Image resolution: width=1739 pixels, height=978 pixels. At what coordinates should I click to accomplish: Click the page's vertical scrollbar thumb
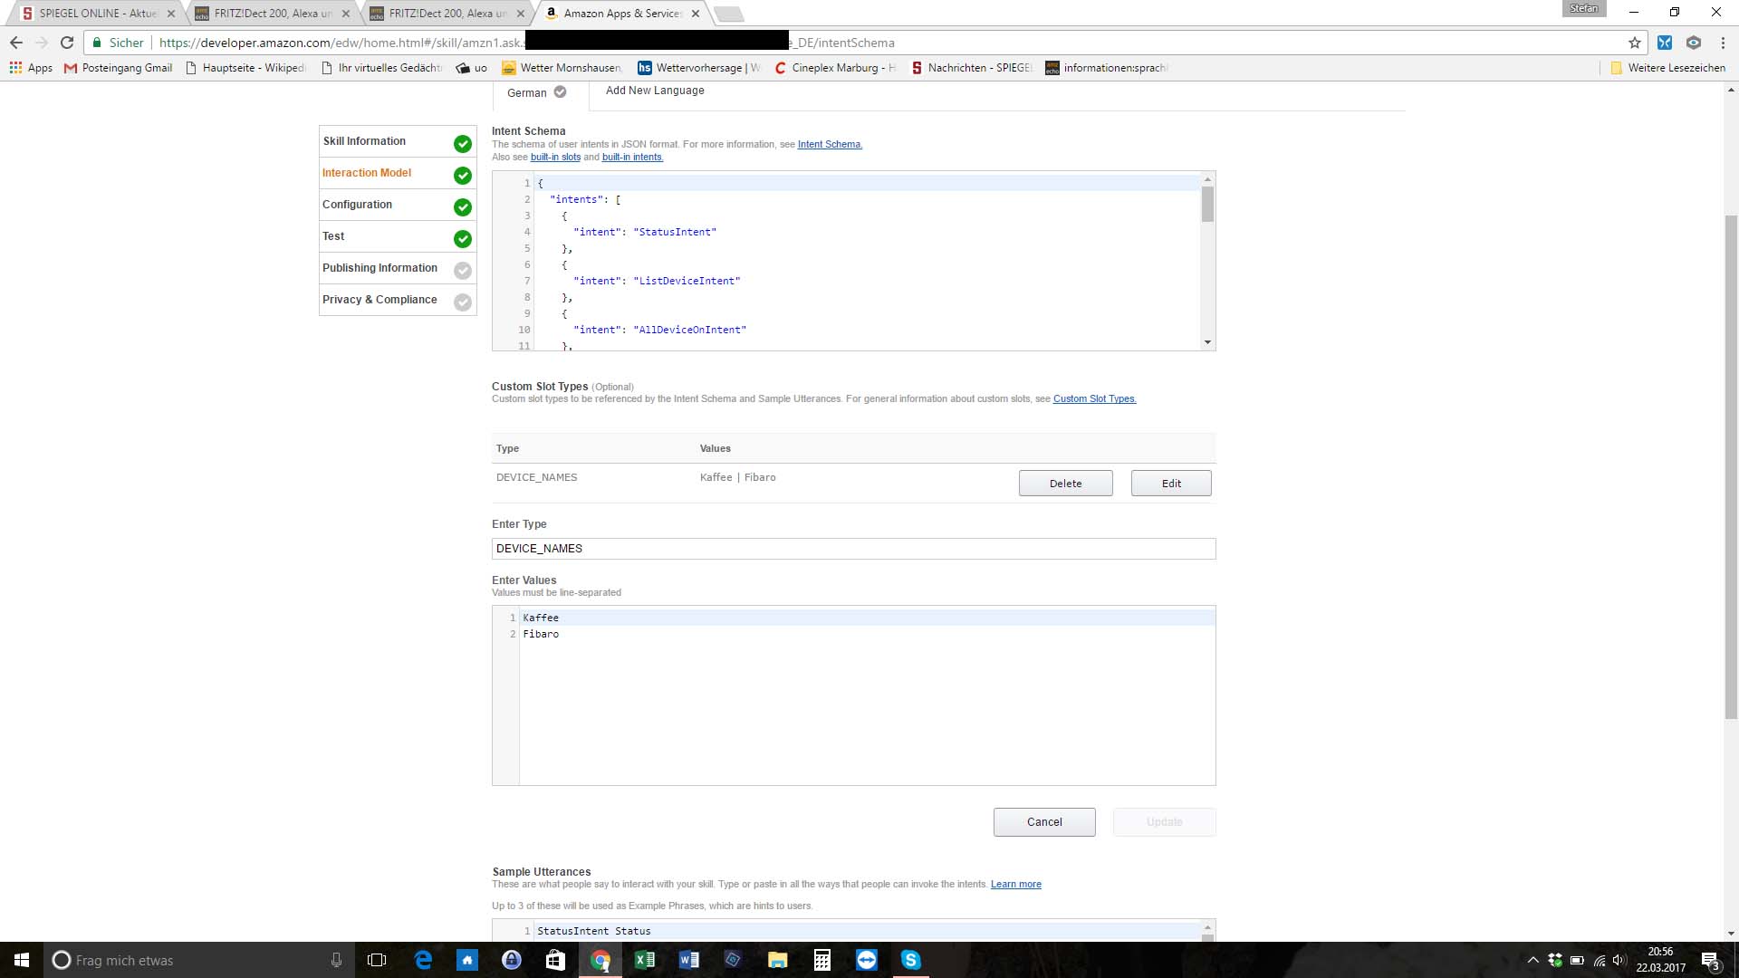(x=1731, y=466)
